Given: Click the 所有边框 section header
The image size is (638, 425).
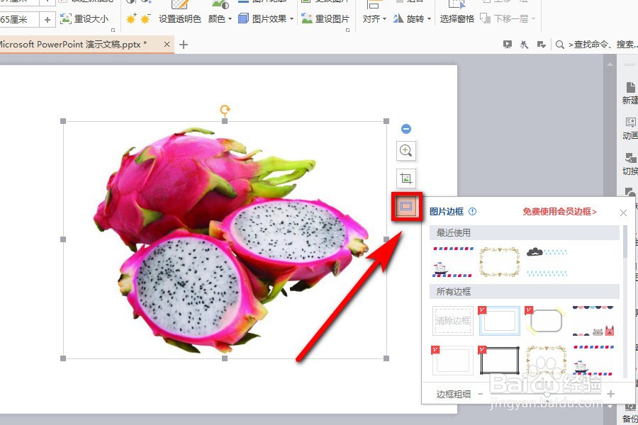Looking at the screenshot, I should point(525,292).
